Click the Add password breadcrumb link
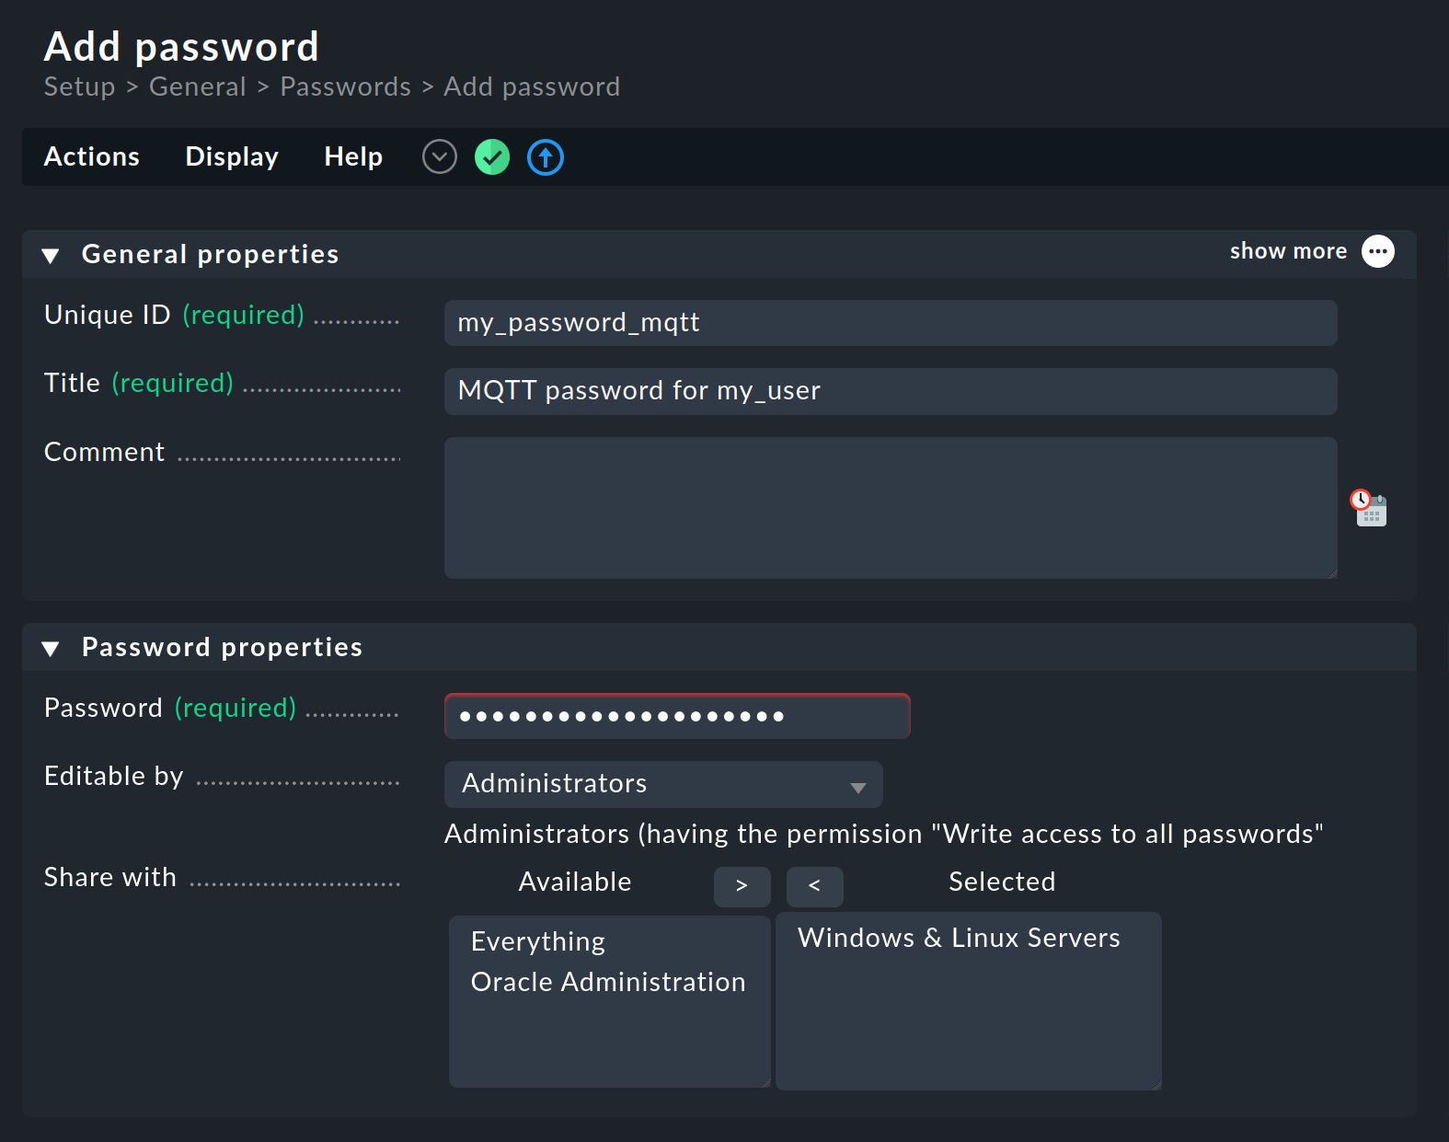Viewport: 1449px width, 1142px height. (532, 87)
